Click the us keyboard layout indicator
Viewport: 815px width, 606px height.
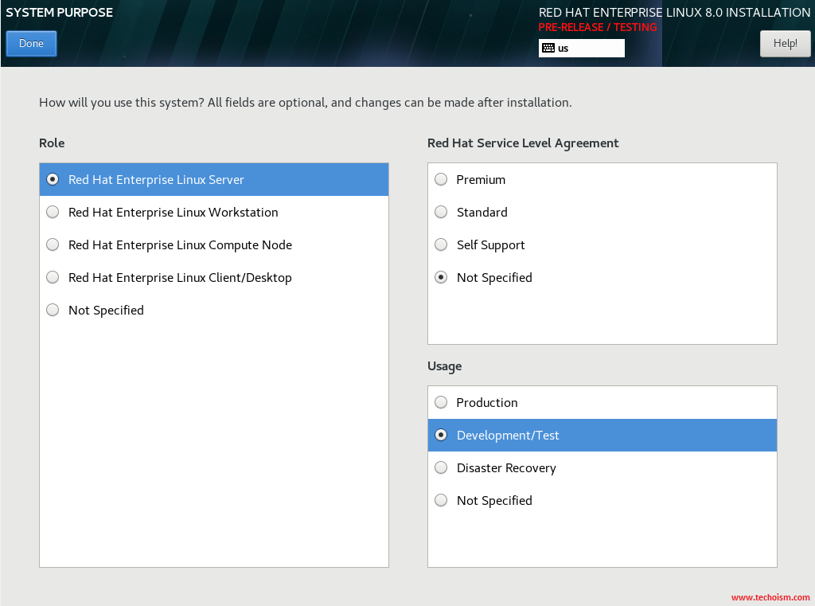coord(581,49)
